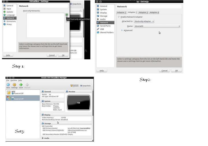Open the Name vboxnet0 dropdown
Screen dimensions: 208x146
point(157,26)
